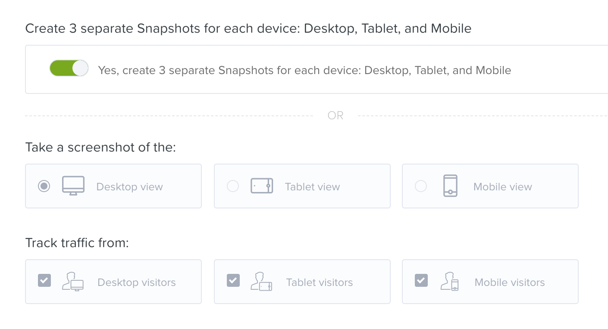Select the Desktop view radio button
Screen dimensions: 608x329
pyautogui.click(x=44, y=186)
